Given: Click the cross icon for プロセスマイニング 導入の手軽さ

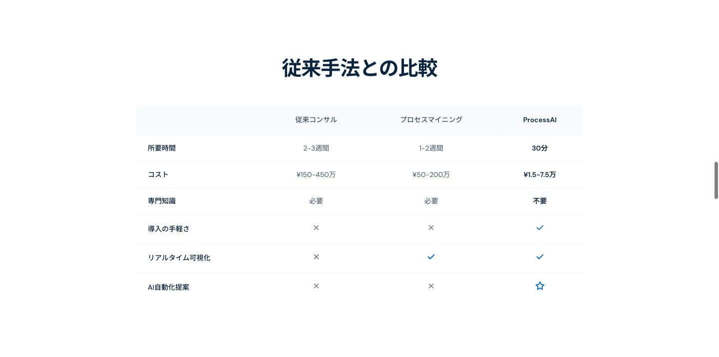Looking at the screenshot, I should (x=431, y=227).
